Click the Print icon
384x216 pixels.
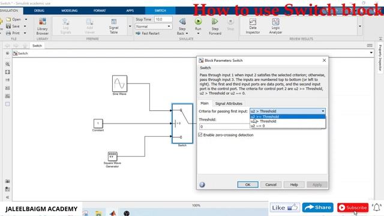coord(8,33)
